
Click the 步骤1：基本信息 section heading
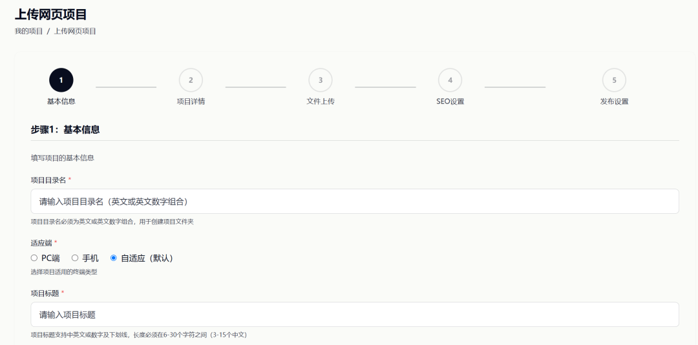[x=65, y=130]
